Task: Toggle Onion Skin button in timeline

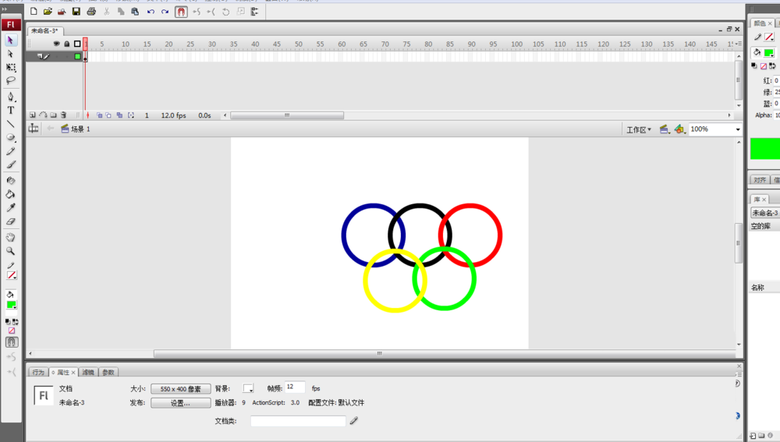Action: (100, 115)
